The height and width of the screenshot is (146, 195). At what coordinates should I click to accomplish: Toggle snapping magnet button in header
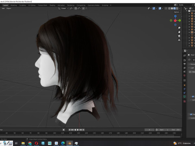pyautogui.click(x=76, y=9)
